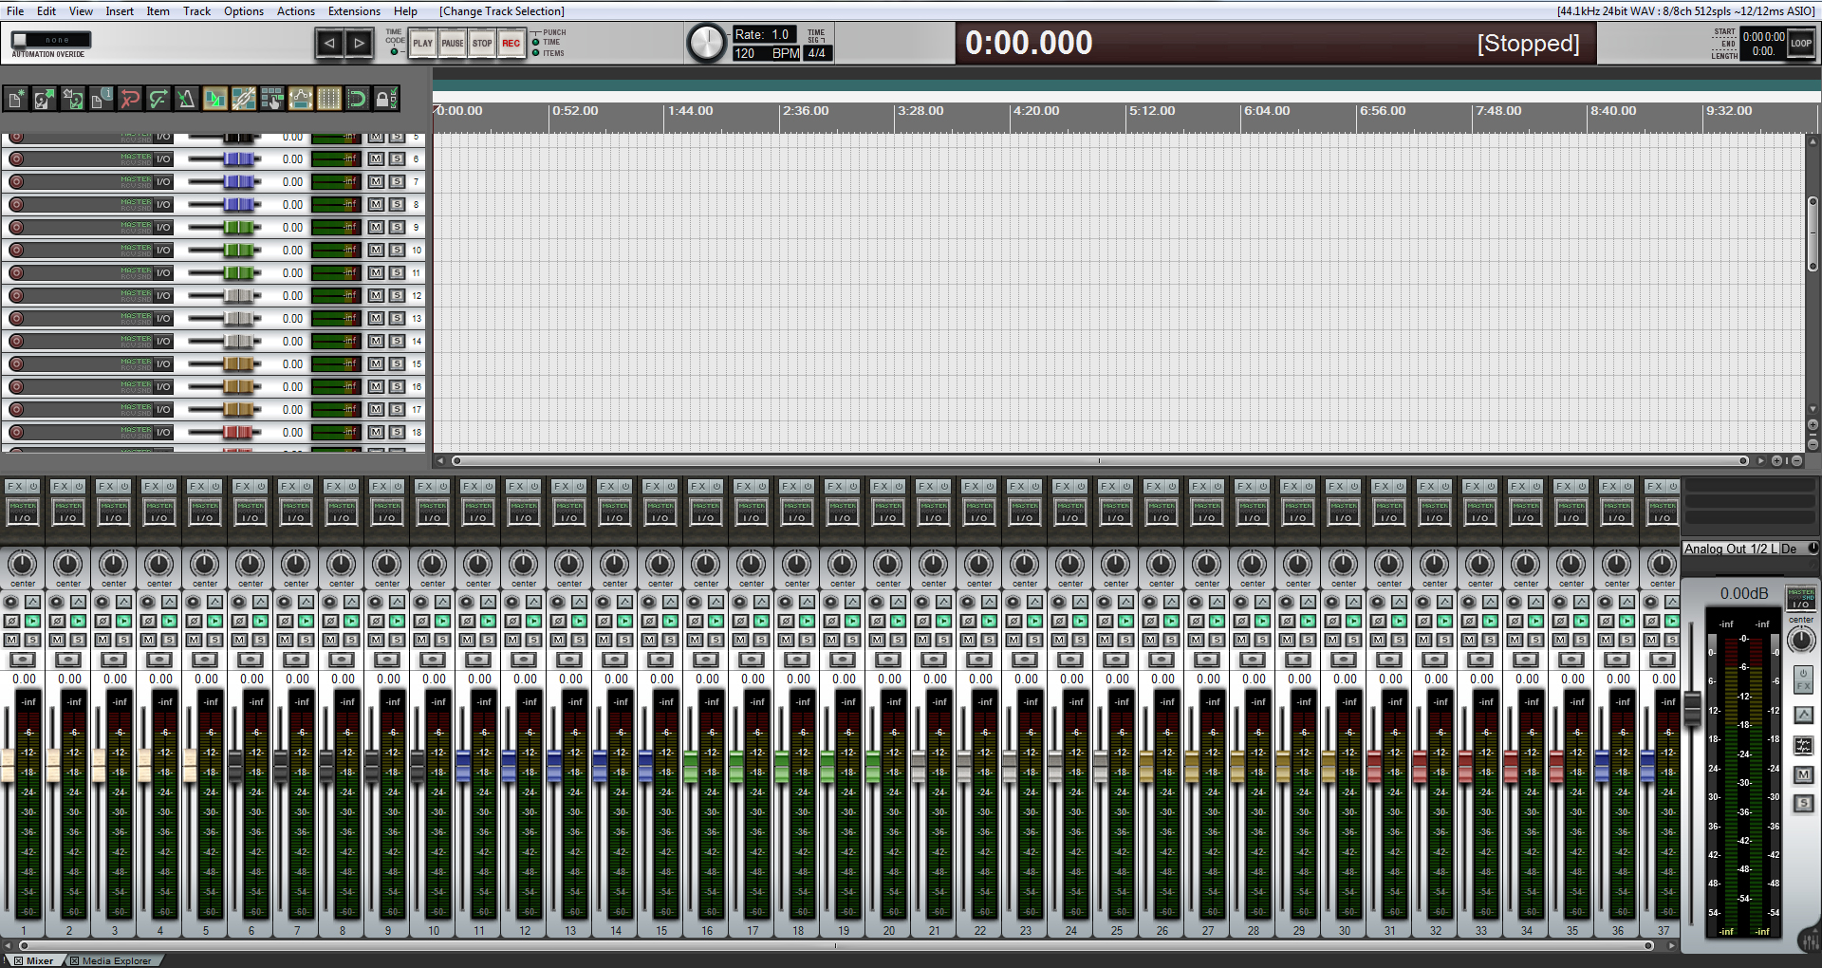Viewport: 1822px width, 968px height.
Task: Click the New Project toolbar icon
Action: click(x=16, y=99)
